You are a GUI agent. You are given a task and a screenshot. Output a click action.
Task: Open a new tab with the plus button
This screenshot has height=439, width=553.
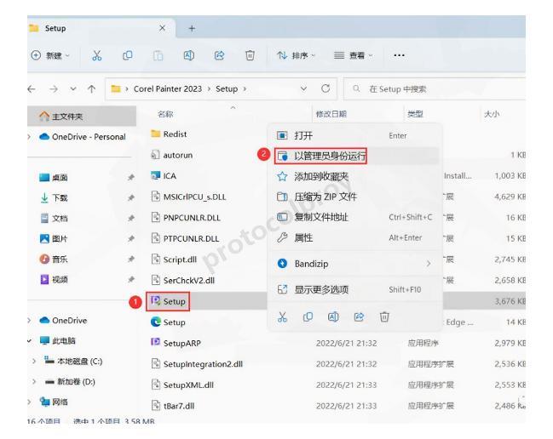(x=192, y=29)
